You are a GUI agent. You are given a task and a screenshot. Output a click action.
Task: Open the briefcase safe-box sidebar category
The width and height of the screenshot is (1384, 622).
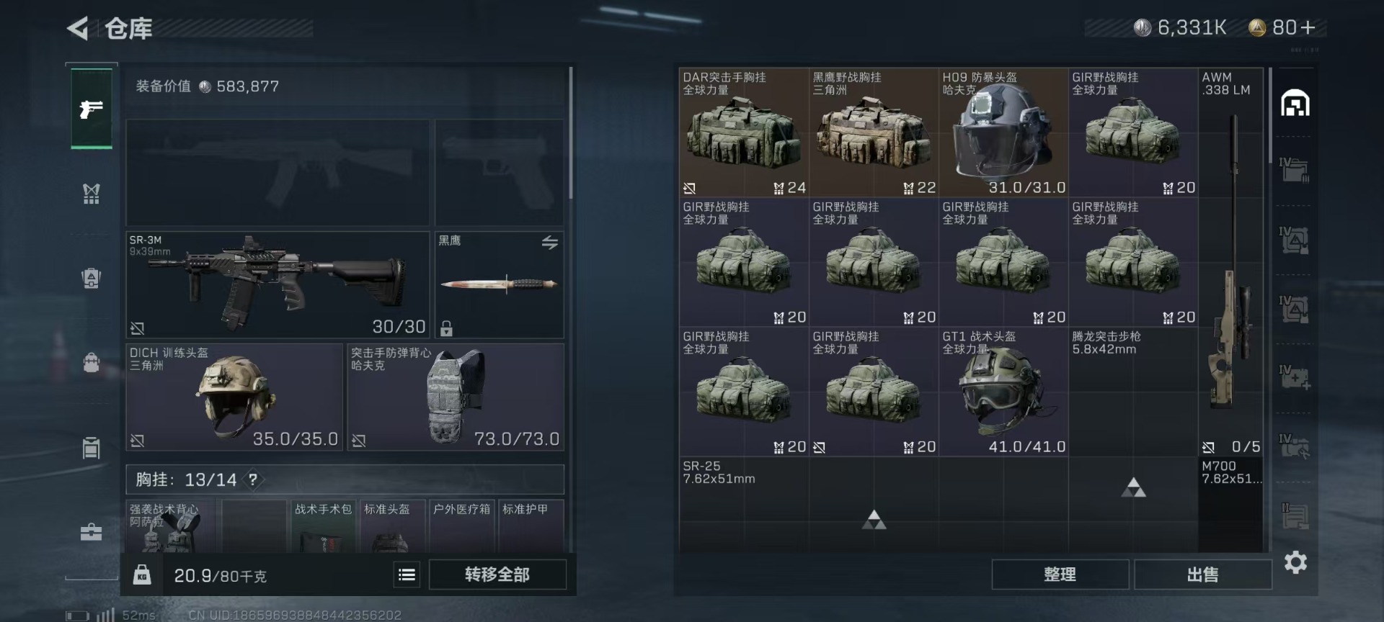(91, 532)
